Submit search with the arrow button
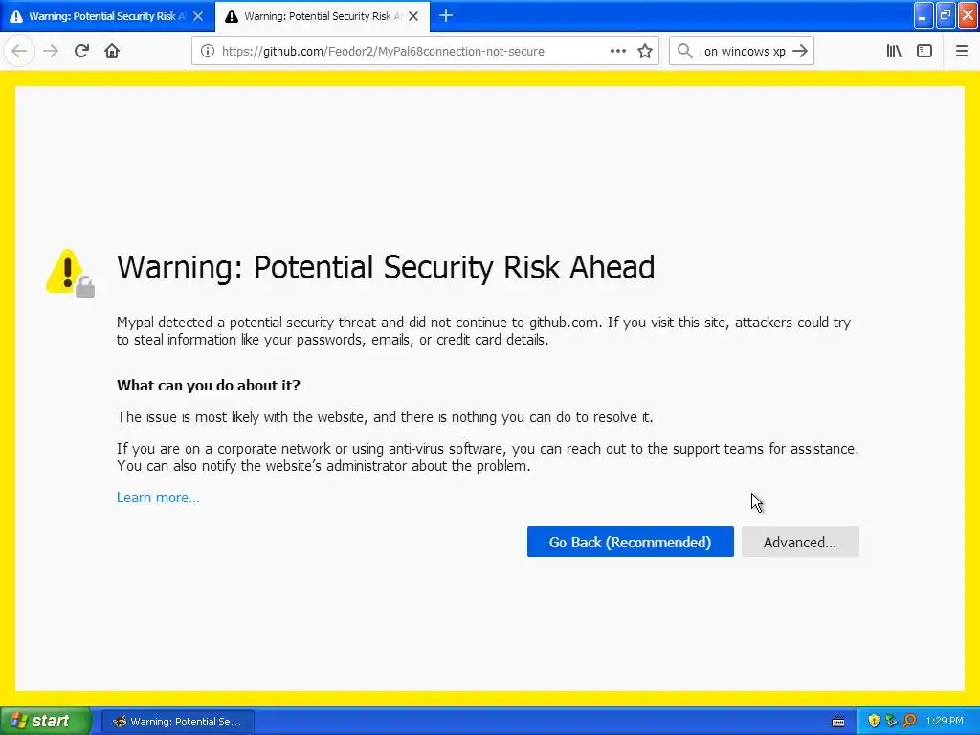This screenshot has width=980, height=735. pyautogui.click(x=800, y=51)
